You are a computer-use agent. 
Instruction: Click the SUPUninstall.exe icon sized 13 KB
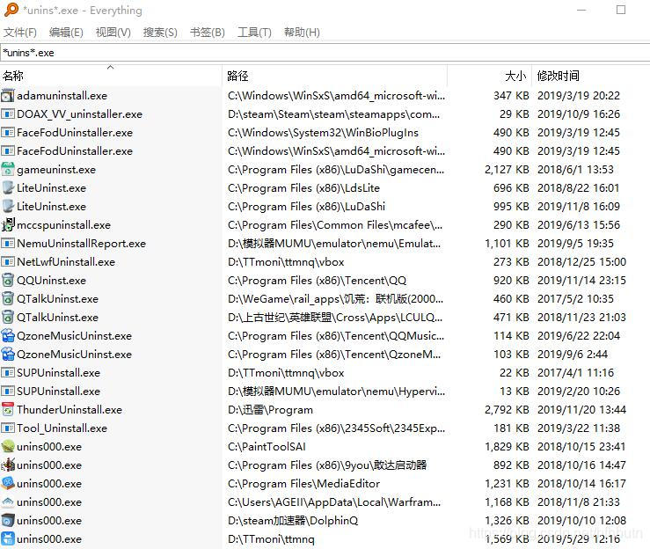(7, 391)
